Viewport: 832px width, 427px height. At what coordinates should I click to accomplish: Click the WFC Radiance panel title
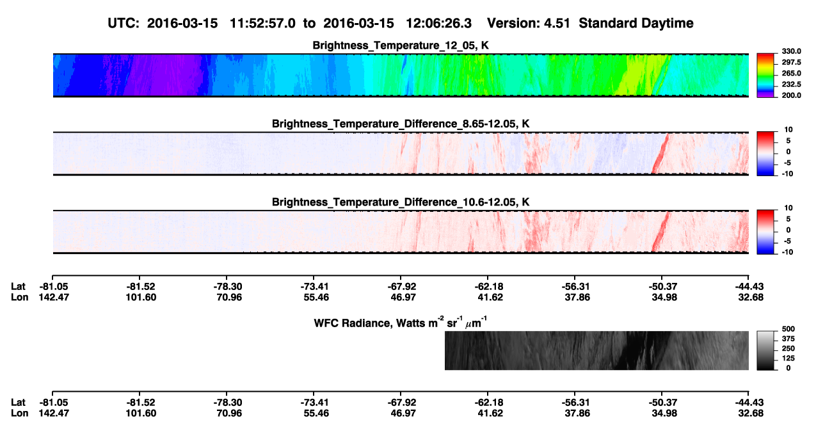tap(401, 322)
